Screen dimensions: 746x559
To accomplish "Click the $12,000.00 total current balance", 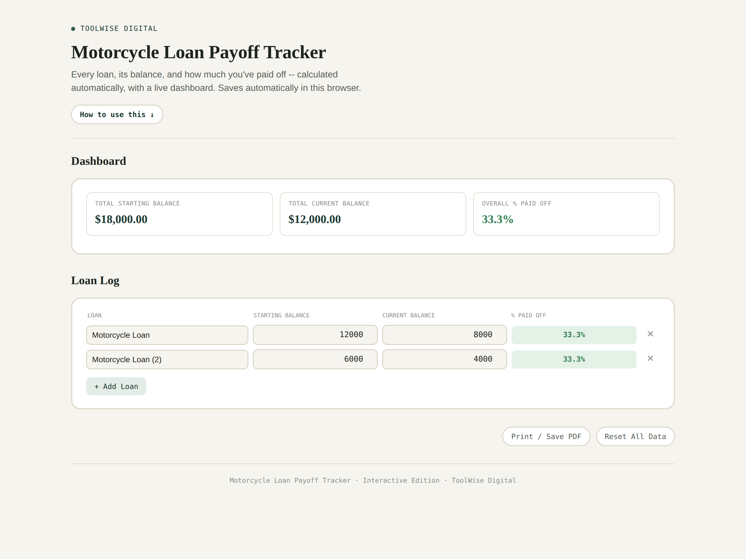I will [314, 219].
